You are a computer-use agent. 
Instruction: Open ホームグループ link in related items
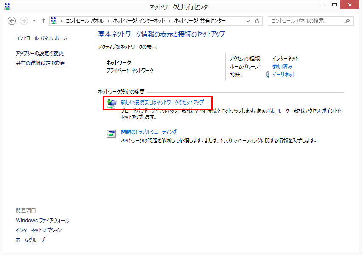pos(30,240)
